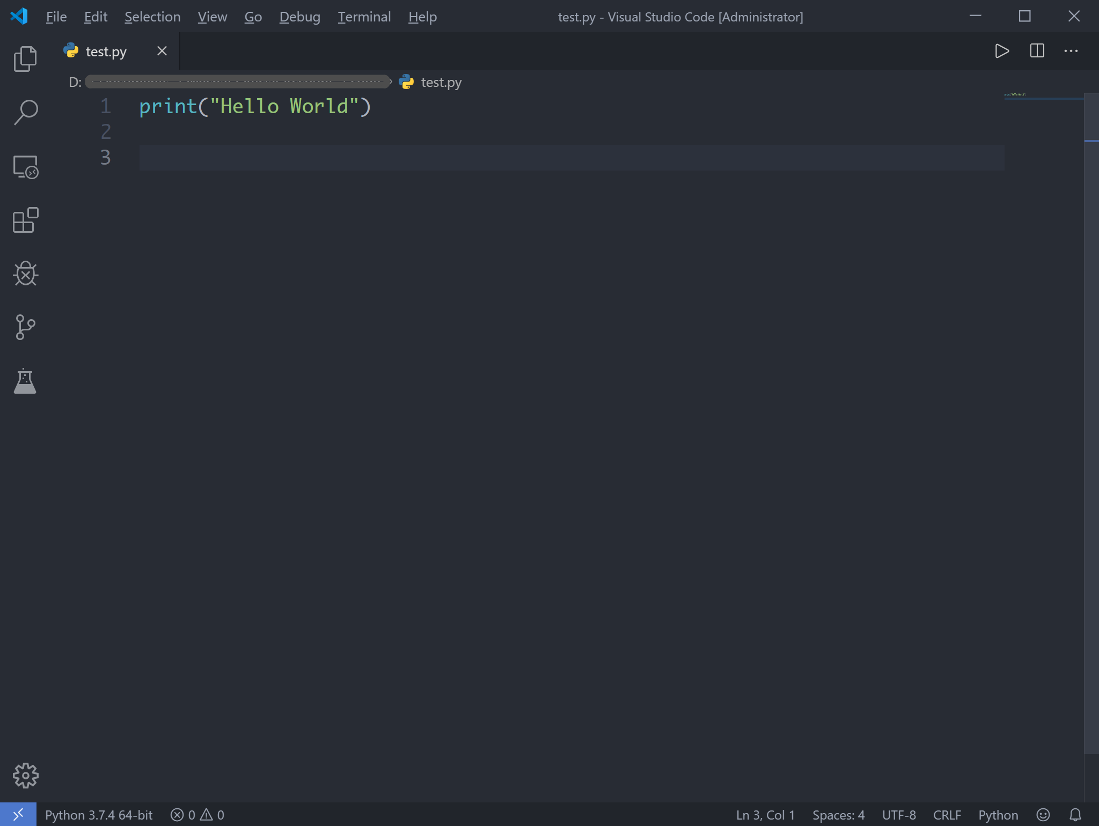The image size is (1099, 826).
Task: Click test.py in the breadcrumb
Action: click(441, 82)
